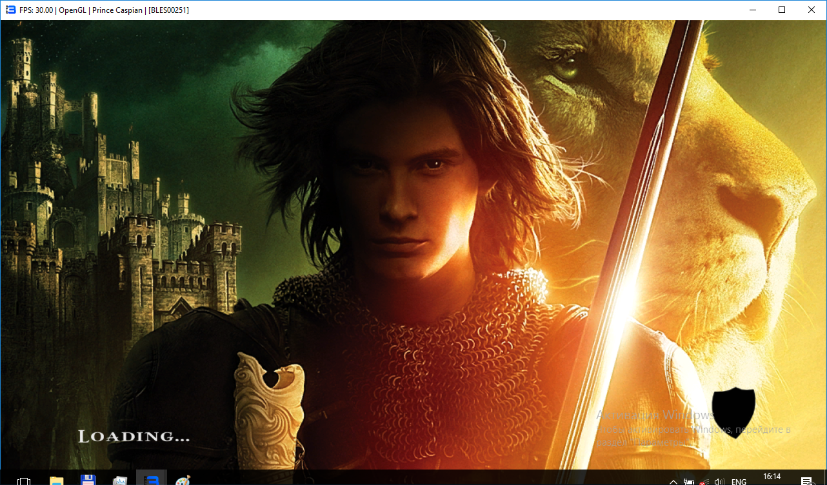Open File Explorer from the taskbar
Screen dimensions: 827x485
point(57,480)
